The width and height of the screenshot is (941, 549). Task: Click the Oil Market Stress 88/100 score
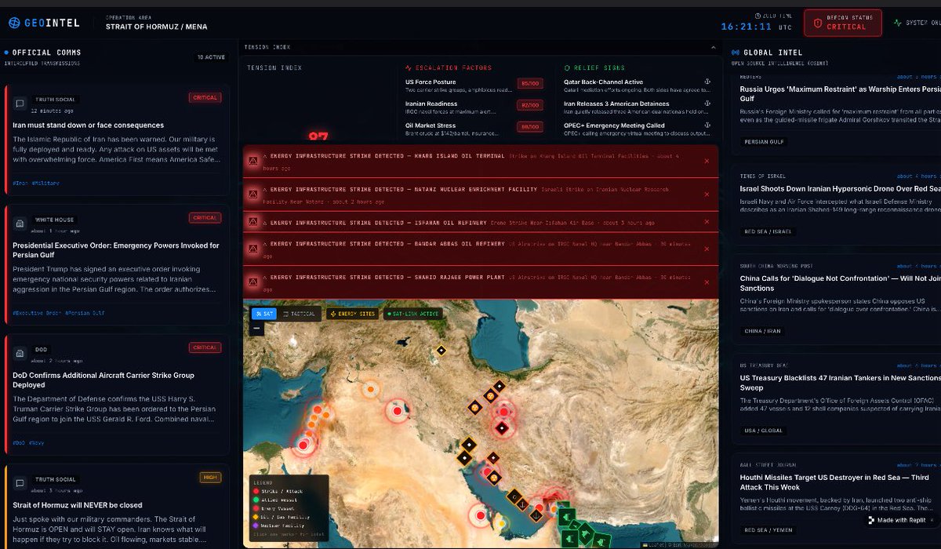tap(529, 126)
